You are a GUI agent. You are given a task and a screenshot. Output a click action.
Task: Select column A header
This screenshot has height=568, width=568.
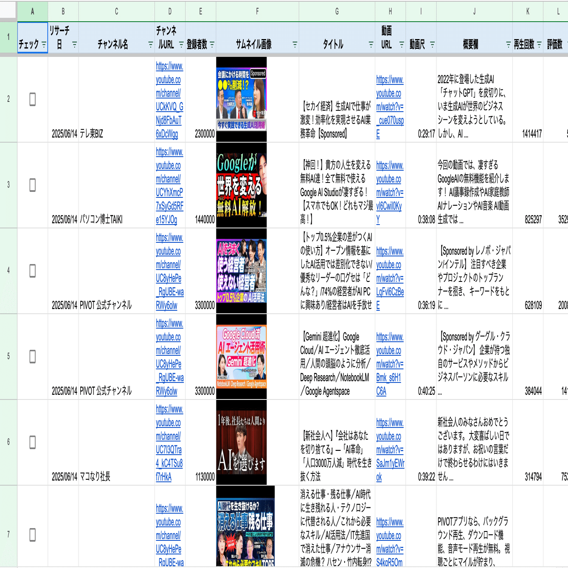33,11
